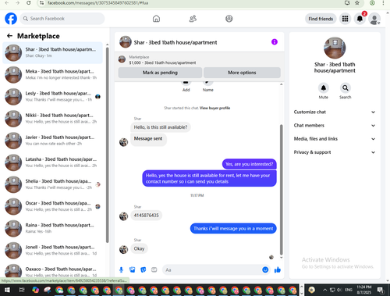
Task: Open the notifications bell icon
Action: (x=360, y=19)
